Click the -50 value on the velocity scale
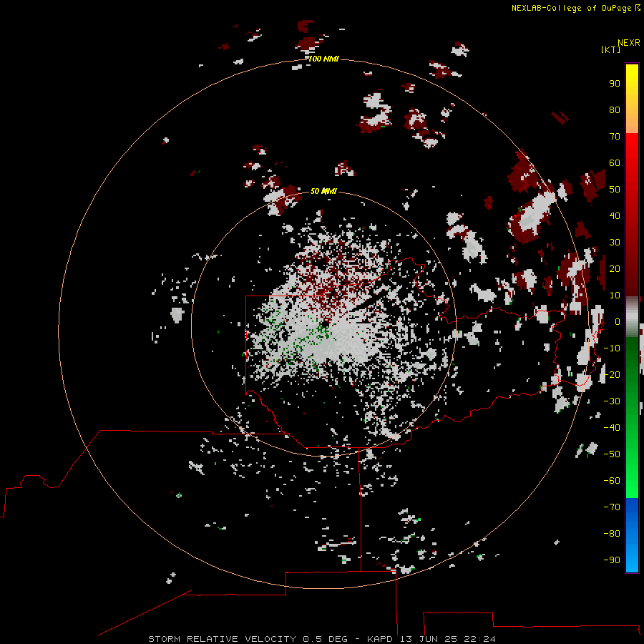Image resolution: width=644 pixels, height=644 pixels. pyautogui.click(x=612, y=454)
